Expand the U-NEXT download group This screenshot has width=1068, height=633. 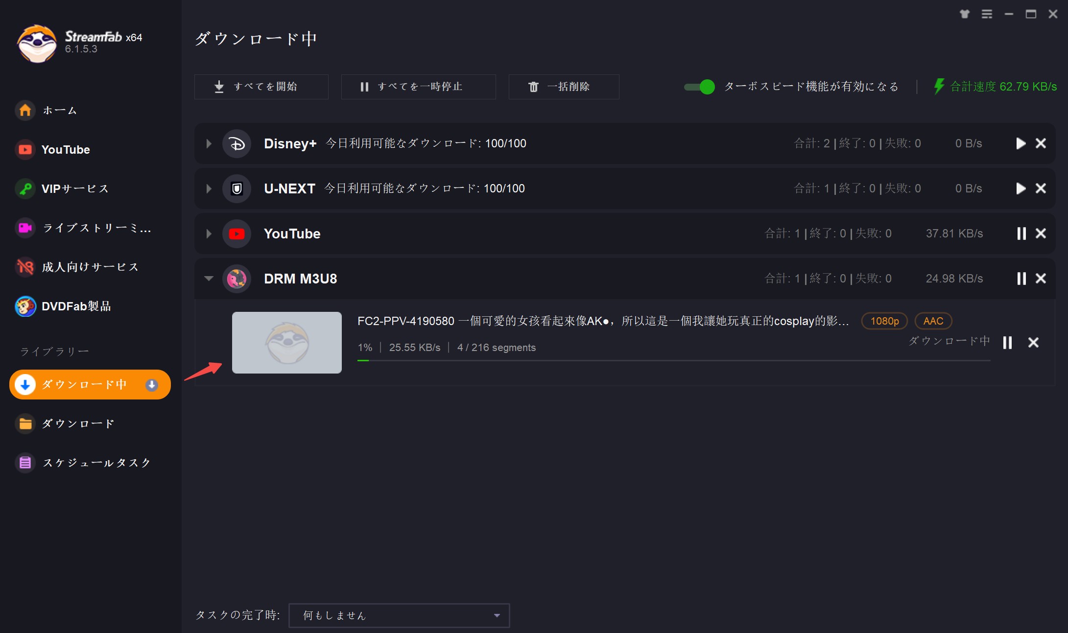(209, 188)
